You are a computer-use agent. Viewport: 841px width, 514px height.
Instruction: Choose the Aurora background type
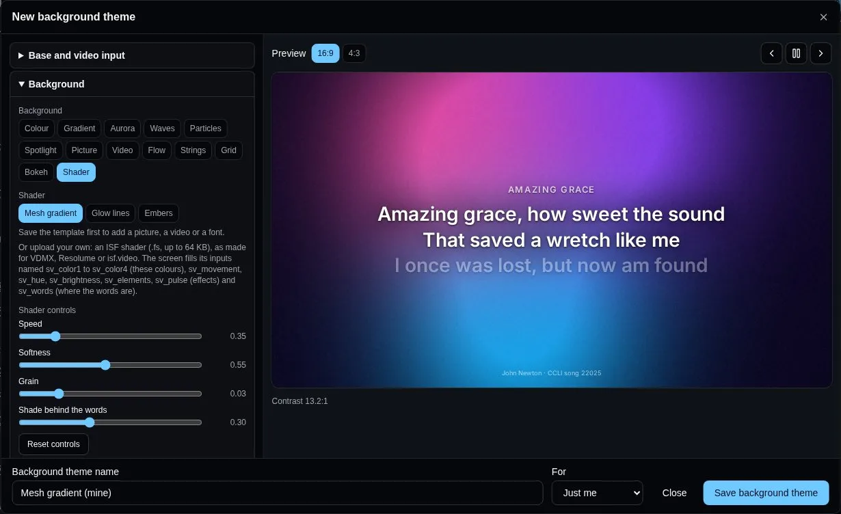122,128
